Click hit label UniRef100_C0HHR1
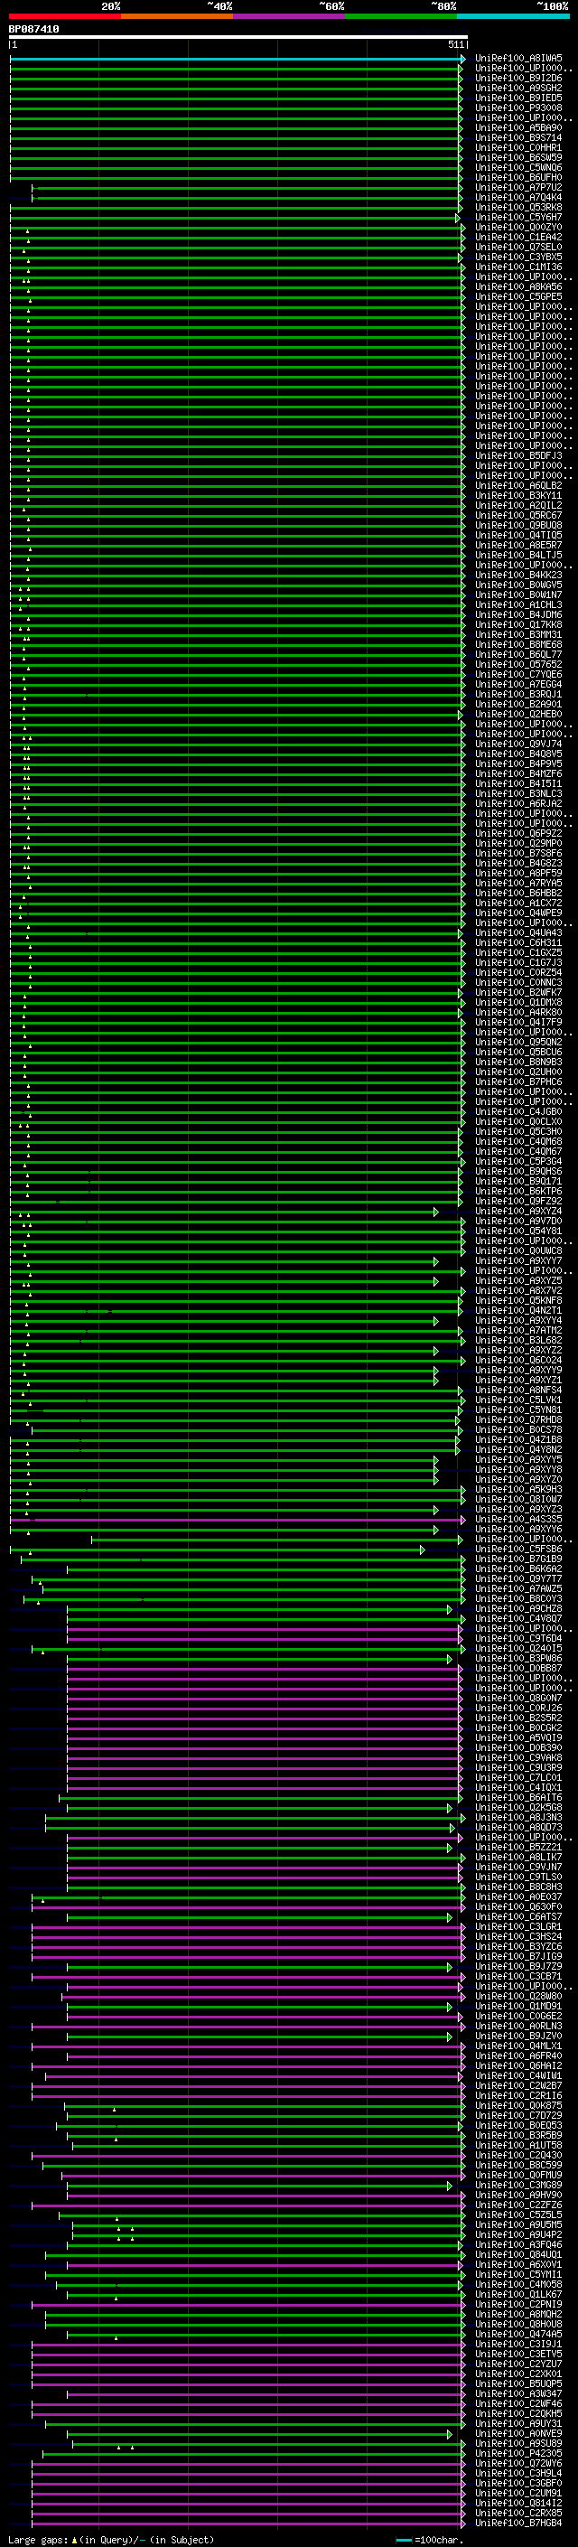This screenshot has width=578, height=2547. (518, 148)
